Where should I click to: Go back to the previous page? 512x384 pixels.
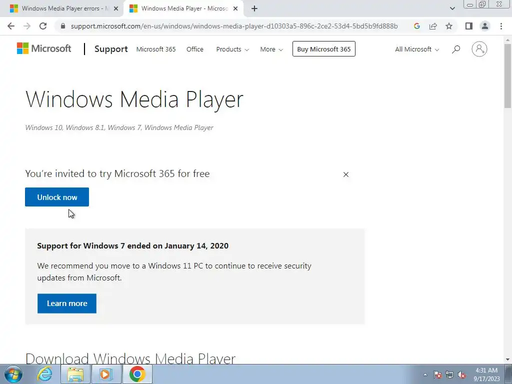(x=11, y=26)
